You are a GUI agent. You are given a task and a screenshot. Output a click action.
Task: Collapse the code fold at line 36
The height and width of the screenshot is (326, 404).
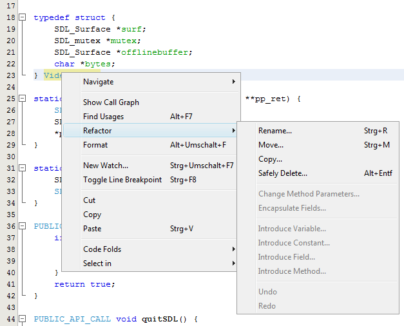(x=22, y=226)
